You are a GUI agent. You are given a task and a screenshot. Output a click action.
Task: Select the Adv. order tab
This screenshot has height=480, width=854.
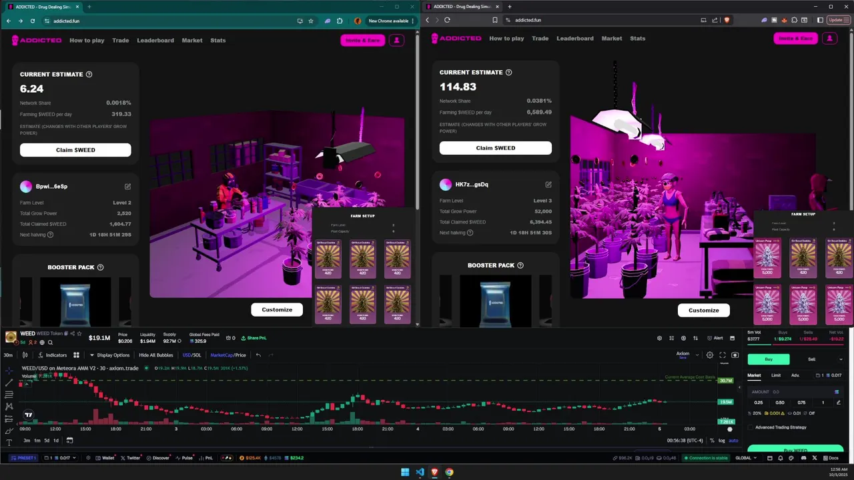[x=795, y=375]
